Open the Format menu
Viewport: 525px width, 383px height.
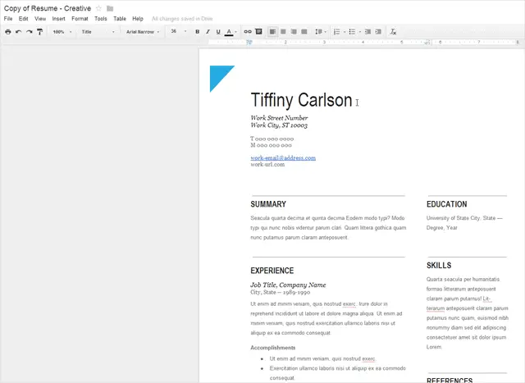point(80,19)
